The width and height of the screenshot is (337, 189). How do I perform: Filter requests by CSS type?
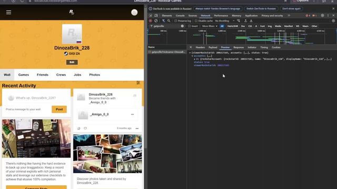click(250, 26)
